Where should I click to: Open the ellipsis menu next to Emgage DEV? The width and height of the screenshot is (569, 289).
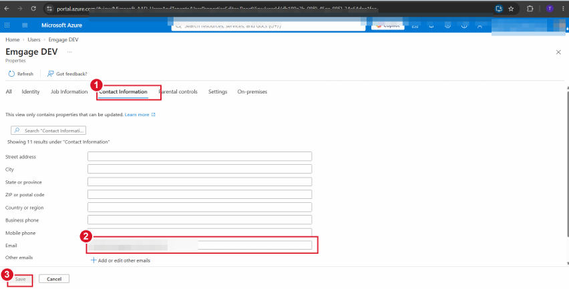pos(69,52)
